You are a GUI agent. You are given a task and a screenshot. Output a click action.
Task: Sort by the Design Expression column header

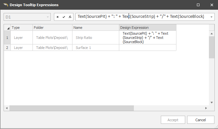(147, 28)
